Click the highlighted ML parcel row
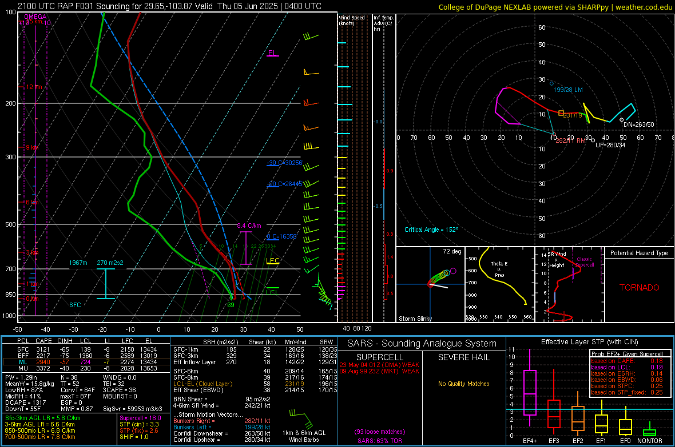 pyautogui.click(x=86, y=362)
